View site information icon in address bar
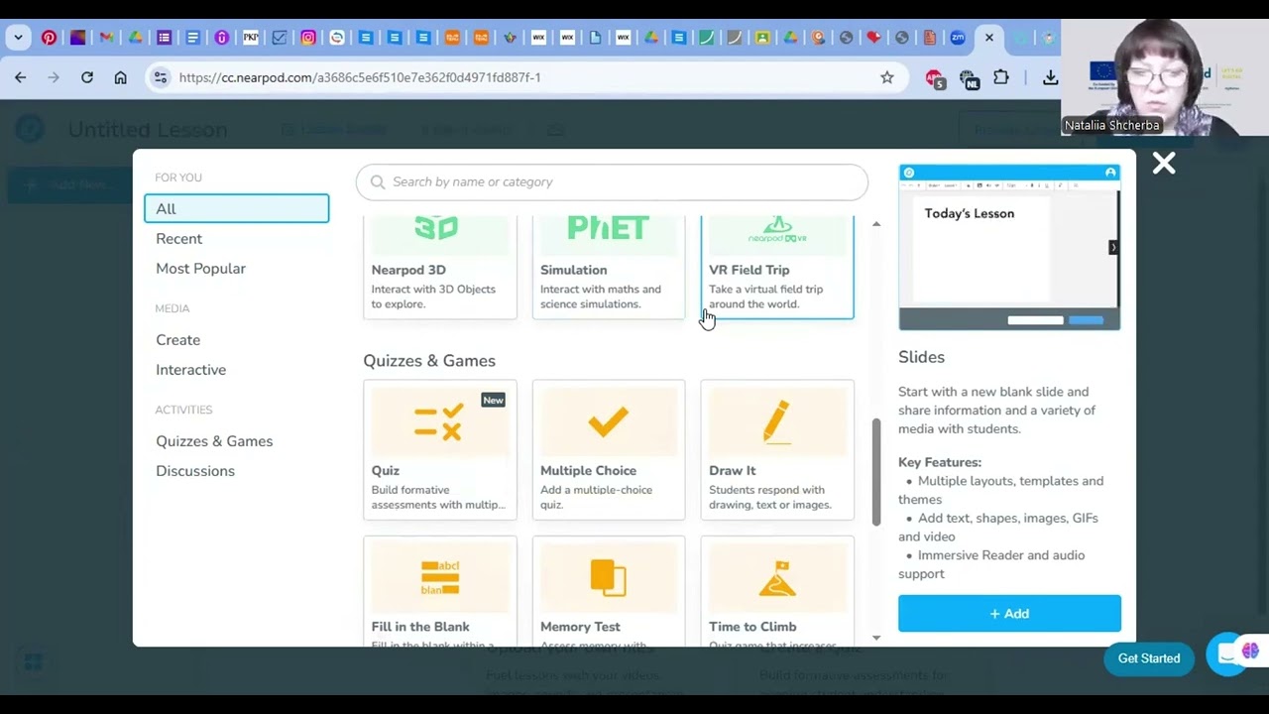 pyautogui.click(x=160, y=77)
